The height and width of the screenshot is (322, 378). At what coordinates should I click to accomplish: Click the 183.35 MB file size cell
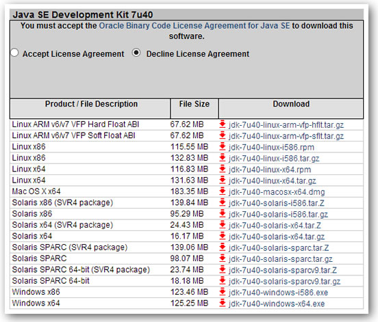coord(189,191)
